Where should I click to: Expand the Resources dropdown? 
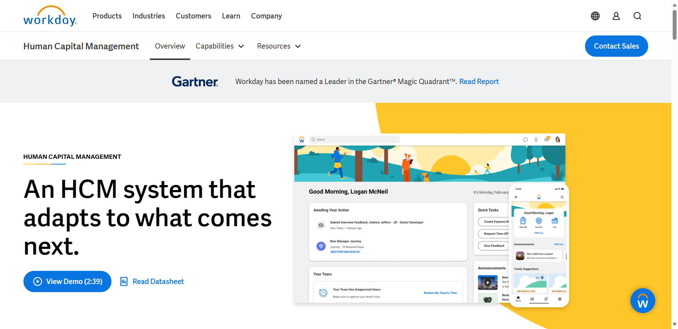tap(279, 46)
